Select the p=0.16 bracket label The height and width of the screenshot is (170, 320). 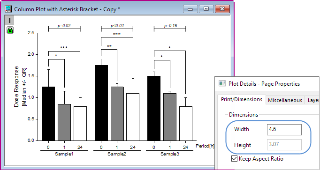pyautogui.click(x=170, y=26)
